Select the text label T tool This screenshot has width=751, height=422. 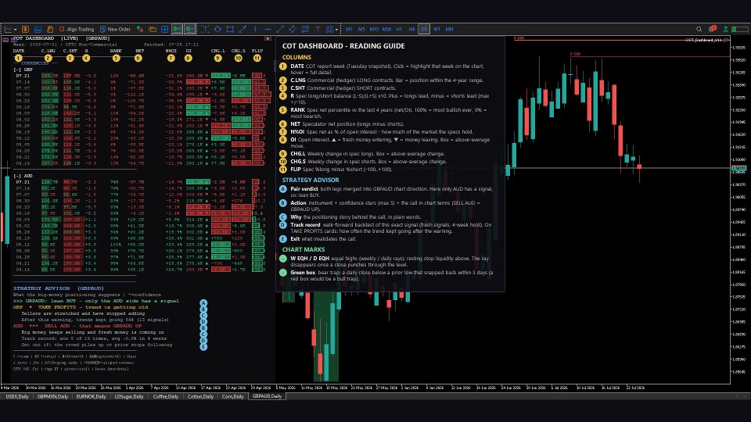pyautogui.click(x=318, y=29)
